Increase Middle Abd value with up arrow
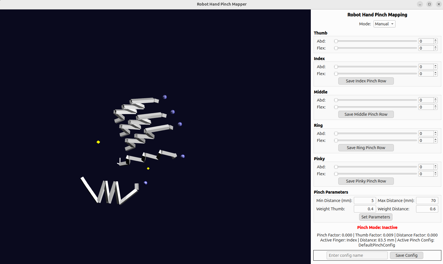 [x=436, y=99]
